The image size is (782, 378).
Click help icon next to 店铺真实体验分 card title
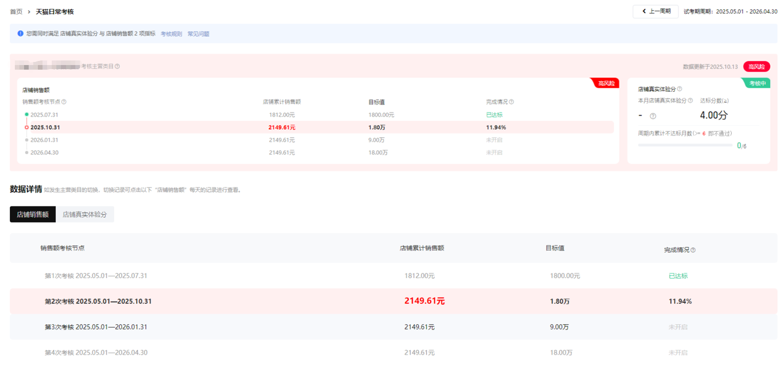click(680, 89)
